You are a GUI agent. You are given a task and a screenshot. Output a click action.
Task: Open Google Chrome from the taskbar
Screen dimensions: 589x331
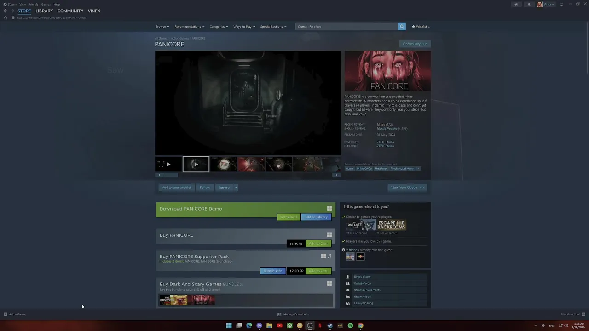360,325
